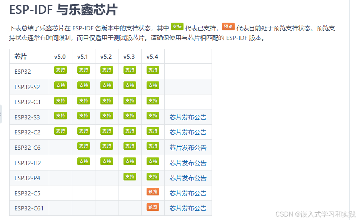Click the ESP32-C3 v5.0 support badge
This screenshot has height=220, width=357.
pyautogui.click(x=60, y=101)
